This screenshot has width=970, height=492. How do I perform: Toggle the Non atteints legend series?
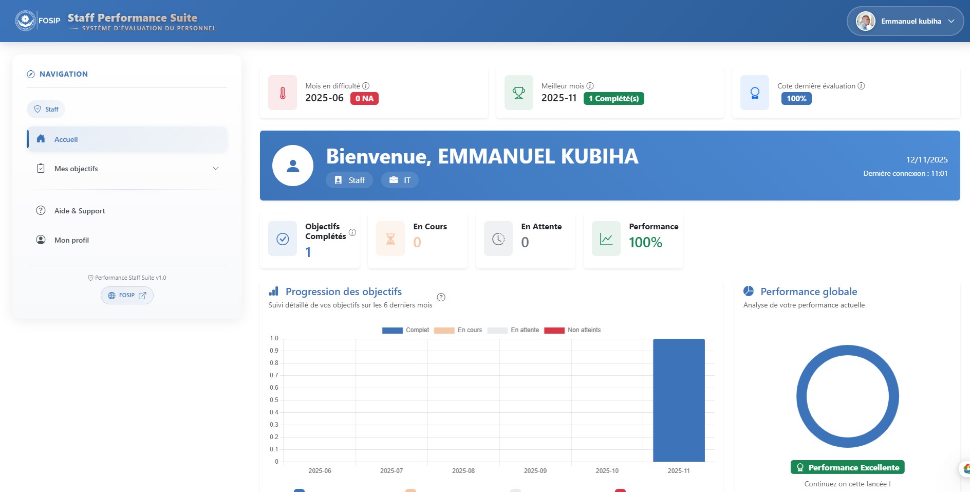572,330
